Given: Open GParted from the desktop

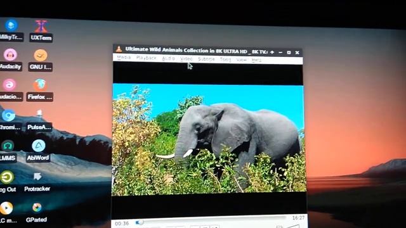Looking at the screenshot, I should [x=37, y=208].
